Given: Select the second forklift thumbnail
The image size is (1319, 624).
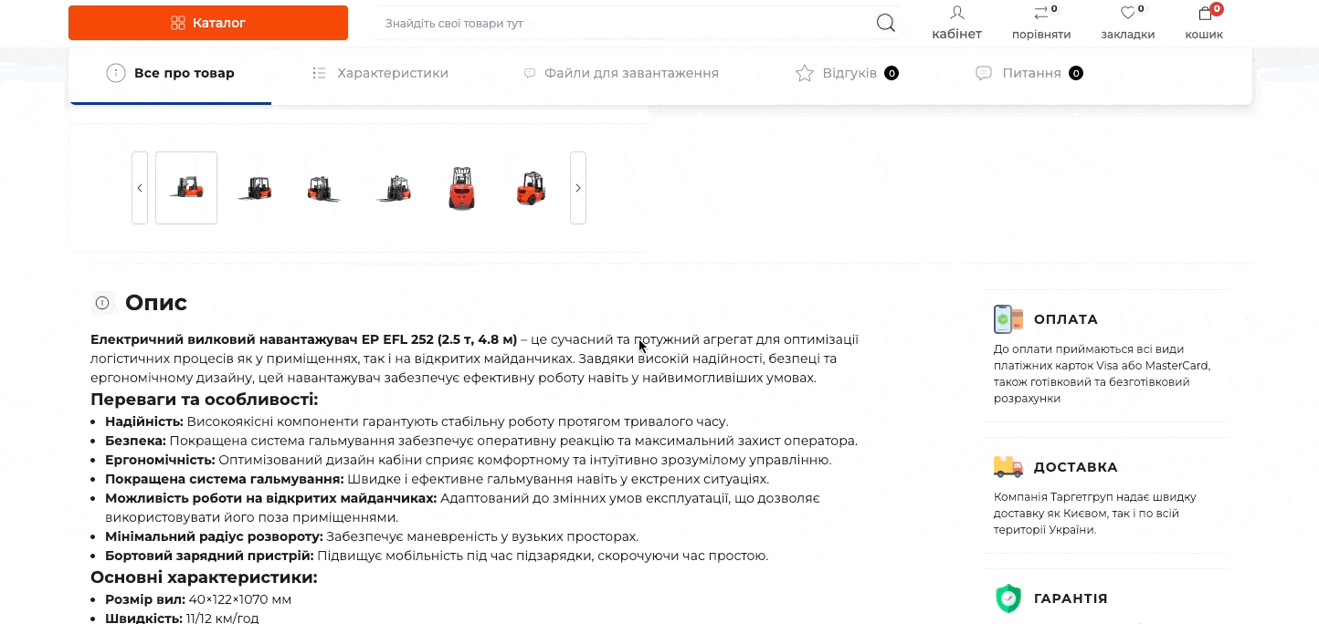Looking at the screenshot, I should click(x=255, y=188).
